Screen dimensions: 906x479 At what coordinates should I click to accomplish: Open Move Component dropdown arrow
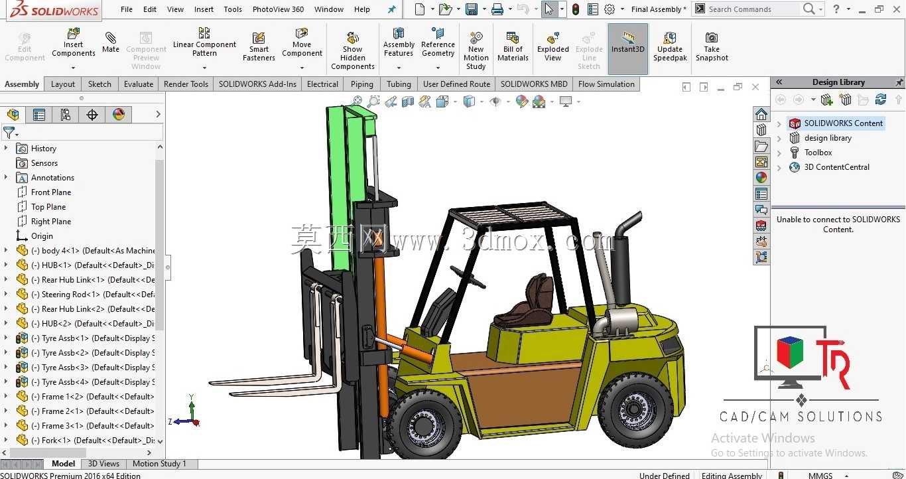click(302, 67)
